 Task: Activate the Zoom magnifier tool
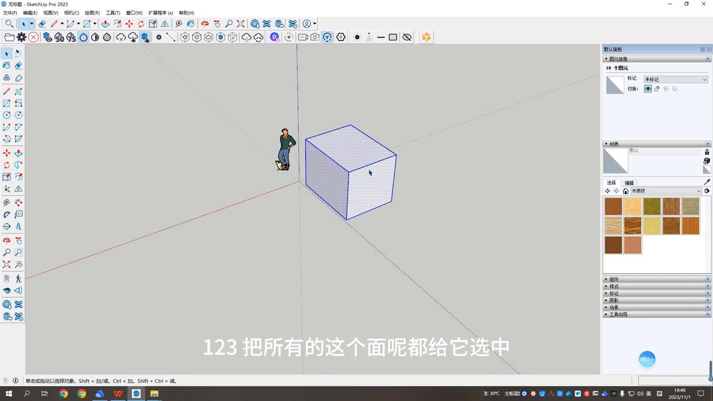click(x=7, y=252)
